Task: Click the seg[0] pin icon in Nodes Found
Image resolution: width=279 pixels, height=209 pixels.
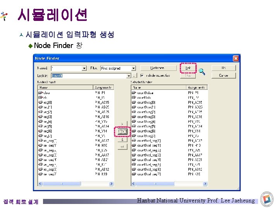Action: click(x=41, y=102)
